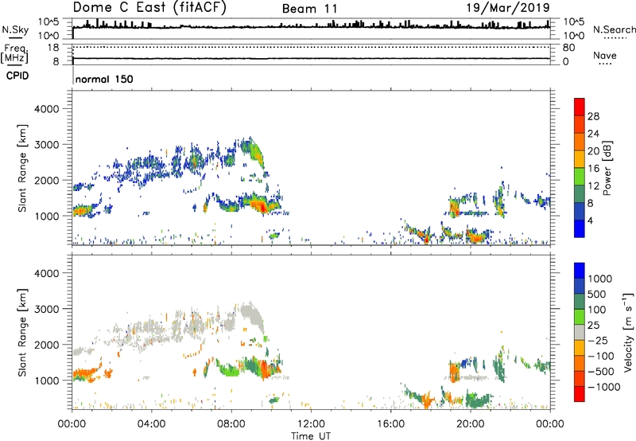Click the red top segment of the power colorbar
Image resolution: width=636 pixels, height=441 pixels.
[580, 107]
